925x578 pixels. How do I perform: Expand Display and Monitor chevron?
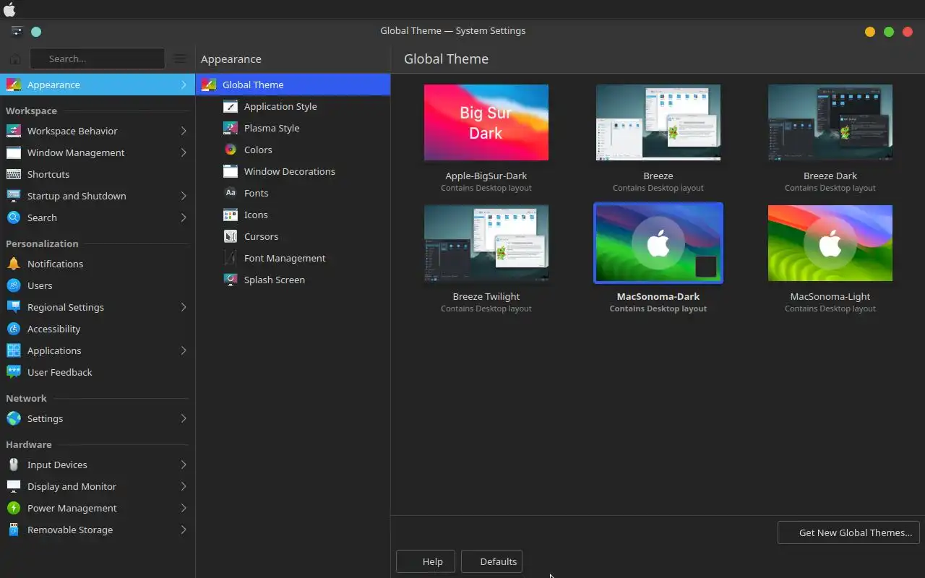tap(184, 486)
